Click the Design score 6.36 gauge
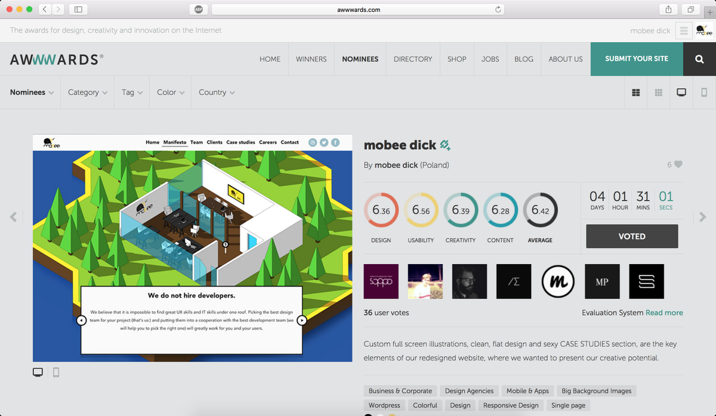 [x=381, y=210]
